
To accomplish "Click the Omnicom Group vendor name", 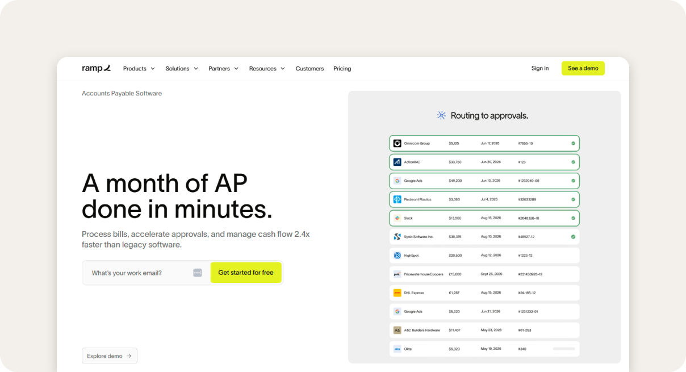I will click(x=417, y=143).
